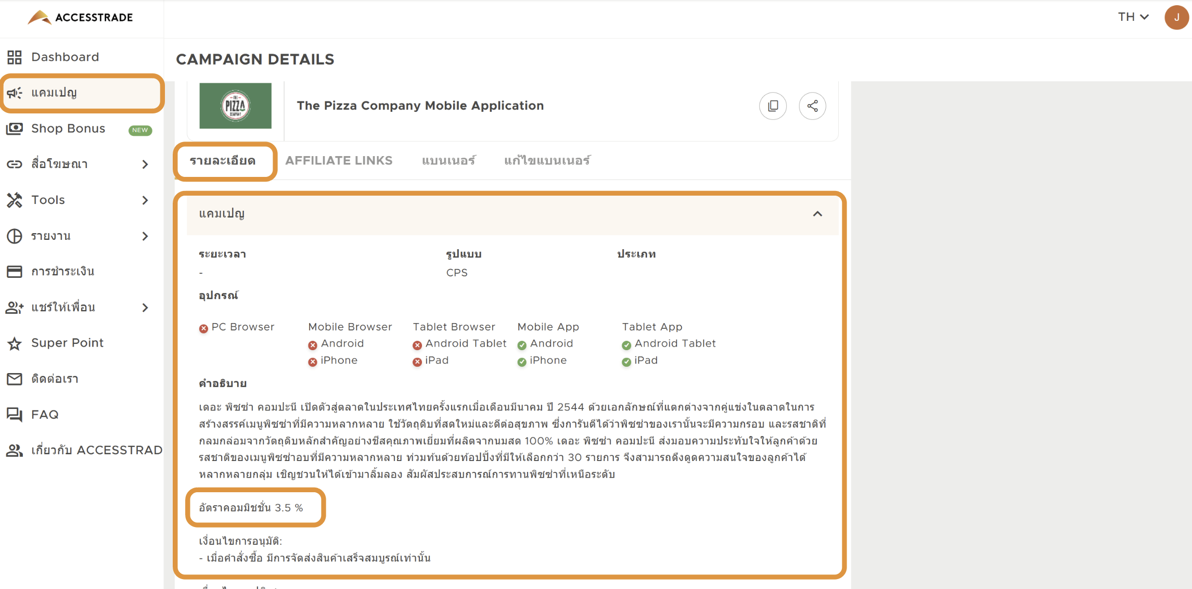
Task: Expand the แชร์ให้เพื่อน submenu chevron
Action: pos(145,308)
